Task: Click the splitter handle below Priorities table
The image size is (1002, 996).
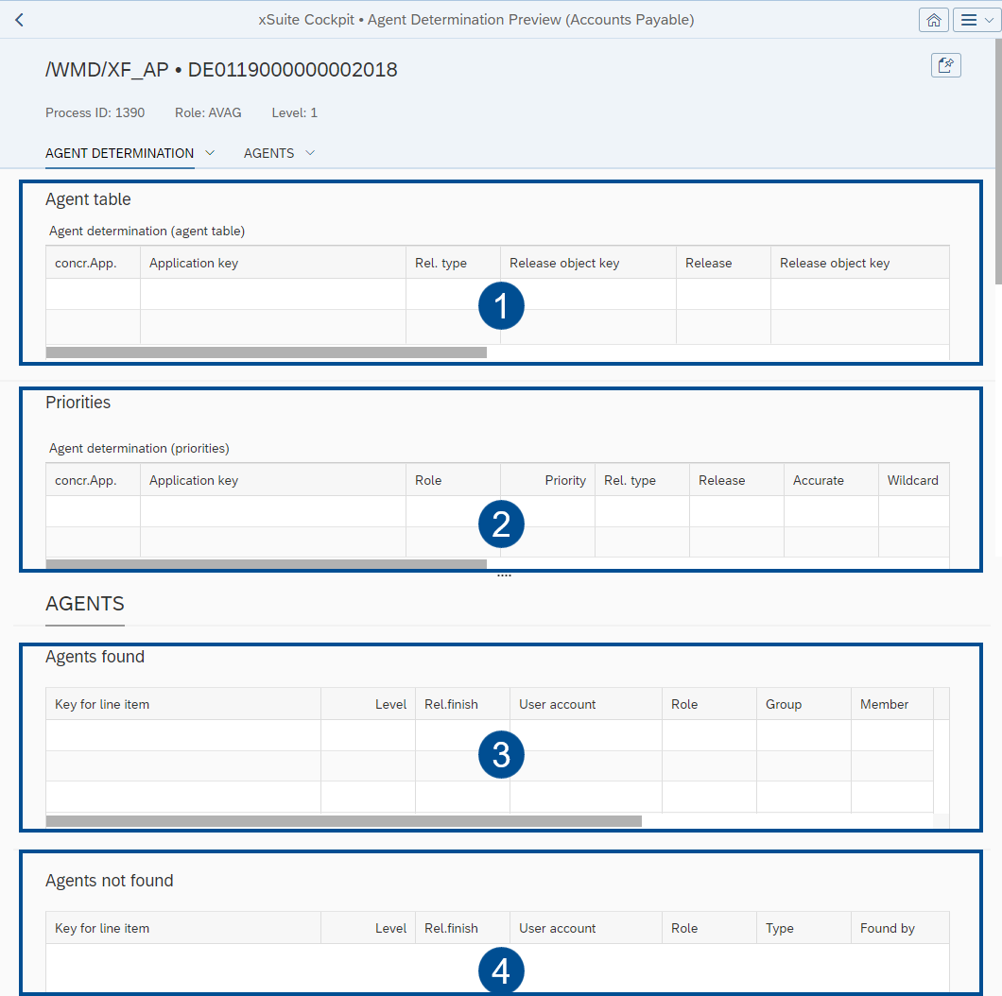Action: (504, 575)
